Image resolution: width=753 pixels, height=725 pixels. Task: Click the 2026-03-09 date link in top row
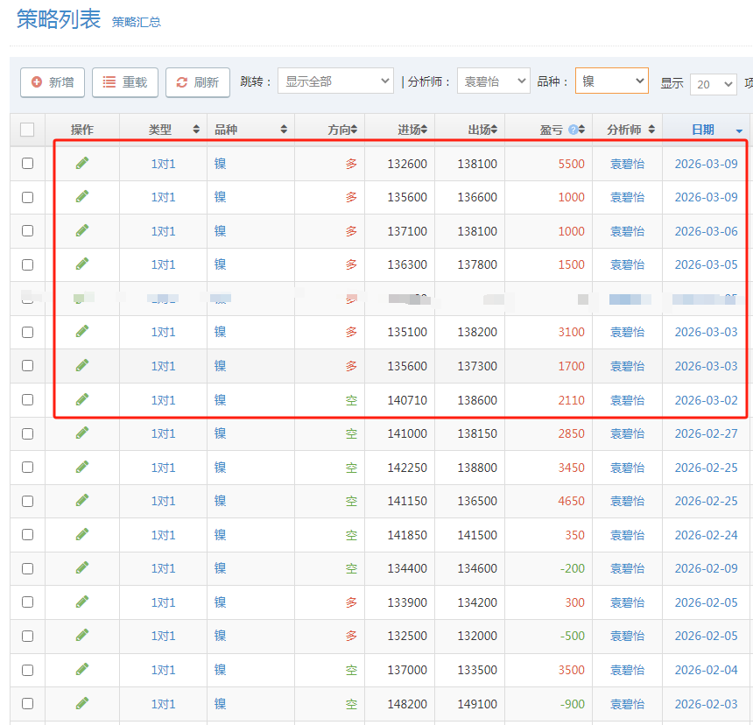[x=706, y=163]
